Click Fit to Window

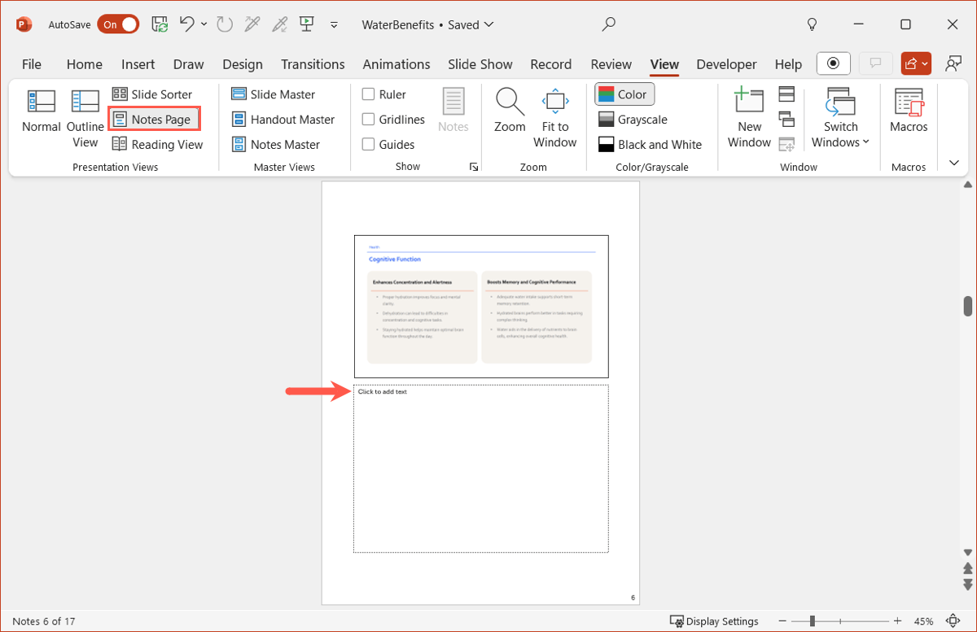(555, 119)
